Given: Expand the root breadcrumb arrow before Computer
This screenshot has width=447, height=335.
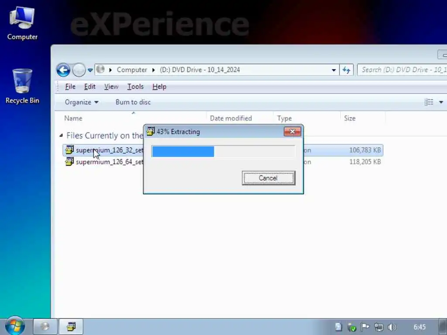Looking at the screenshot, I should pyautogui.click(x=110, y=70).
